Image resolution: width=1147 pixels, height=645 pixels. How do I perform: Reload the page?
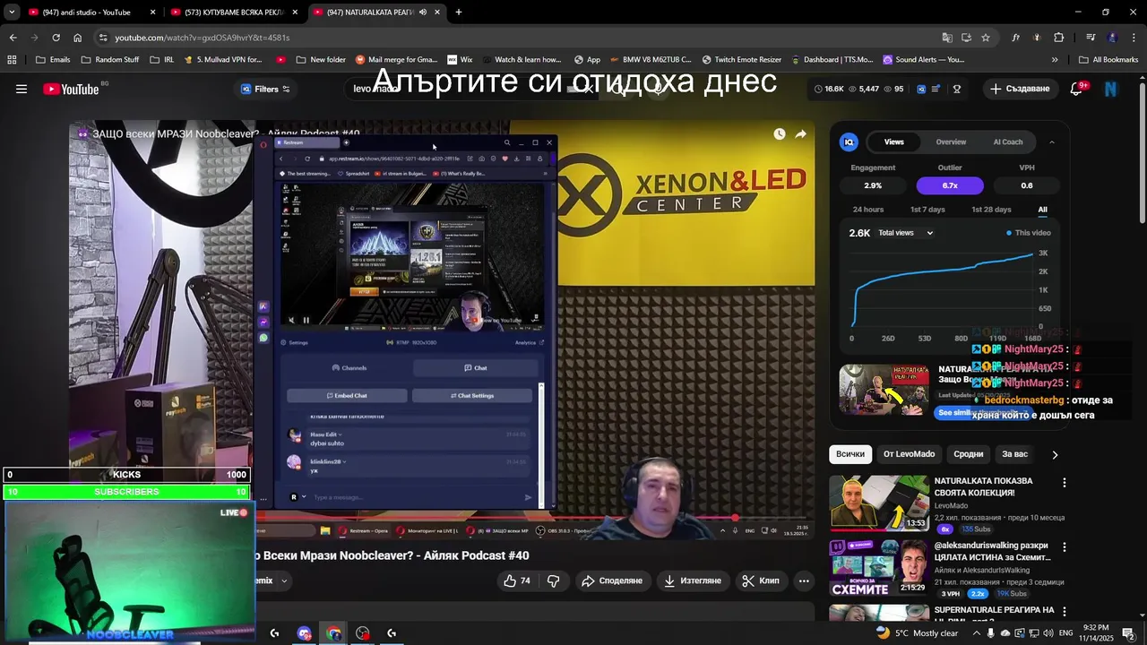tap(56, 38)
